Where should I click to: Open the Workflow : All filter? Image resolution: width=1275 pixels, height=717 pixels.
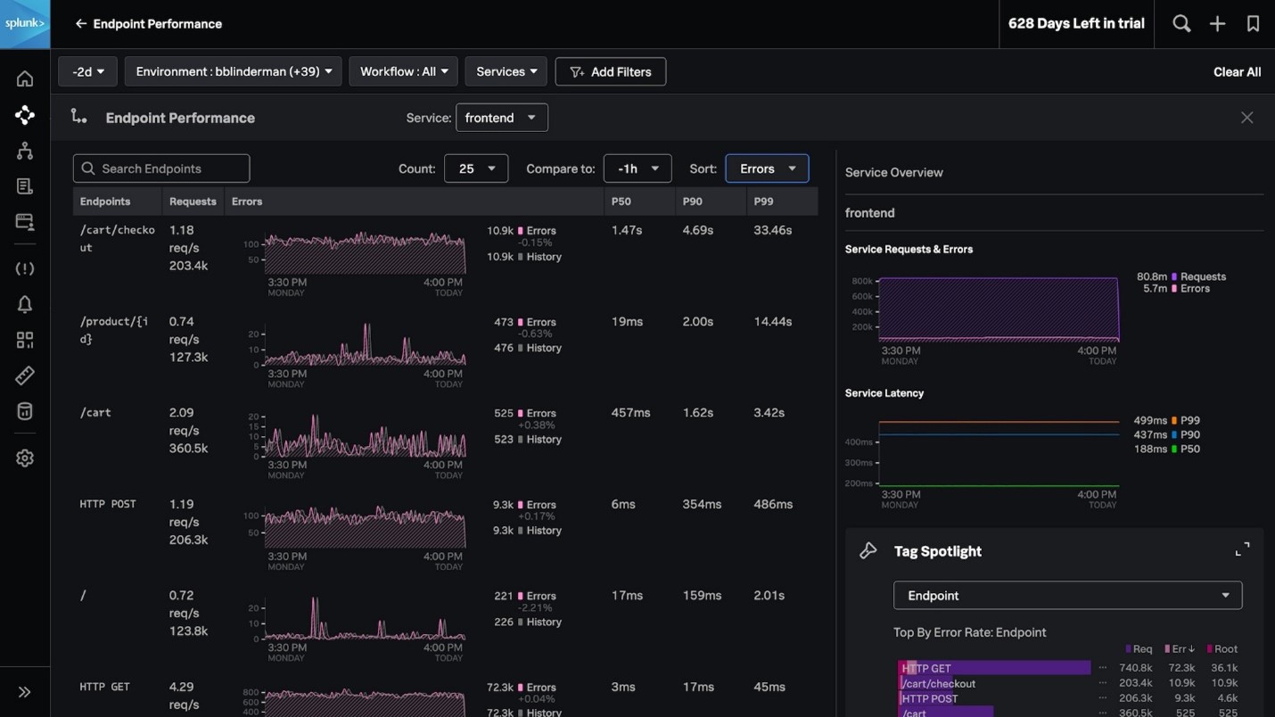[x=403, y=71]
